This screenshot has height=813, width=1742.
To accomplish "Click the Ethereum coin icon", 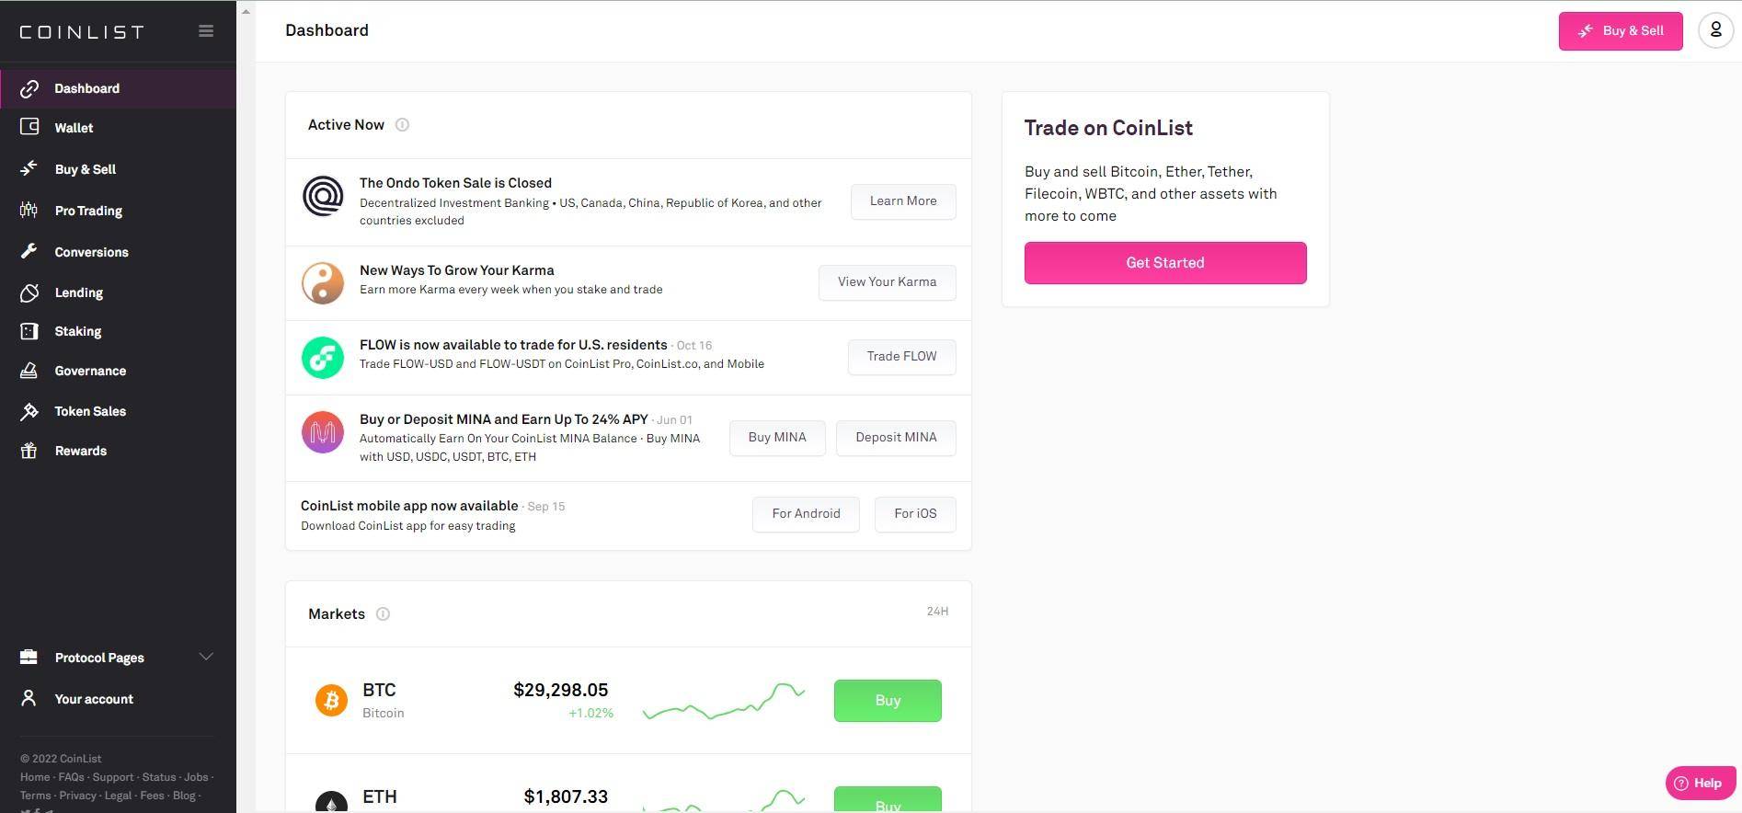I will (331, 802).
